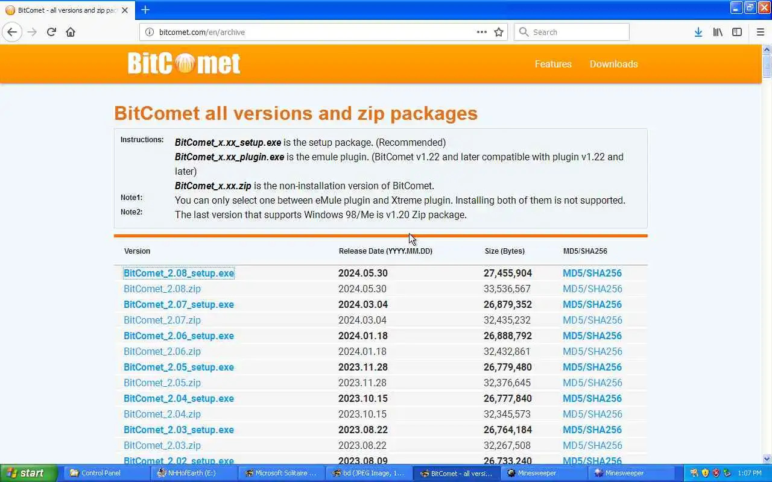Open MD5/SHA256 for 2.06 zip row
The image size is (772, 482).
point(592,351)
